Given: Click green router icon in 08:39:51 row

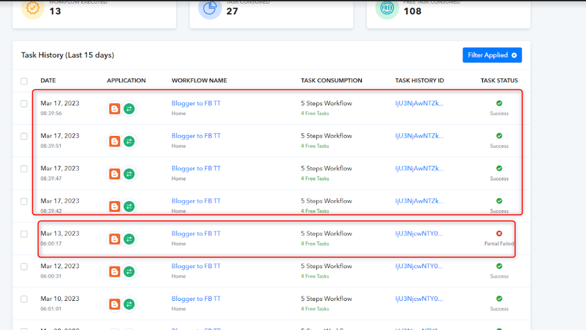Looking at the screenshot, I should tap(129, 142).
